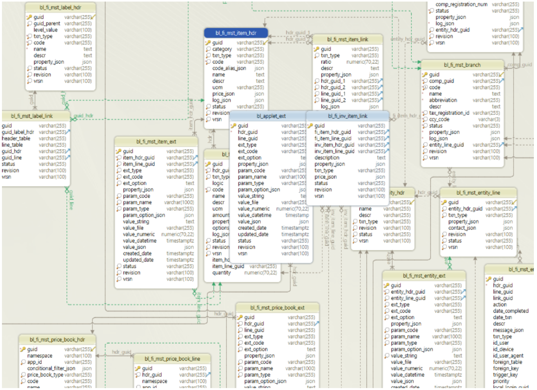Select the bl_applet_ext table title
The height and width of the screenshot is (390, 537).
point(271,116)
